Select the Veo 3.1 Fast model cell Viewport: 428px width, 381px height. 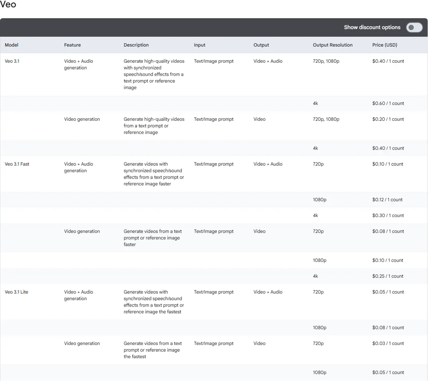[17, 164]
